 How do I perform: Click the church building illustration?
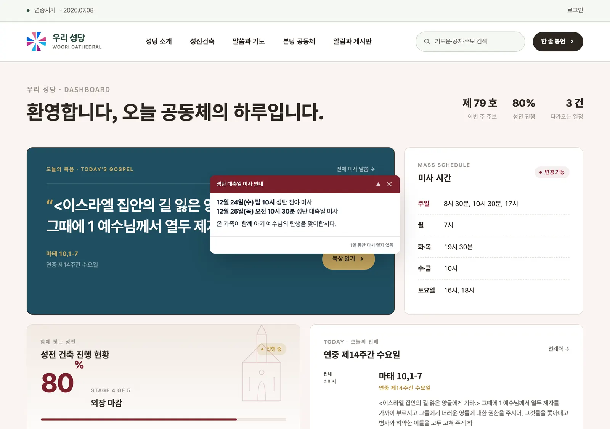tap(262, 363)
